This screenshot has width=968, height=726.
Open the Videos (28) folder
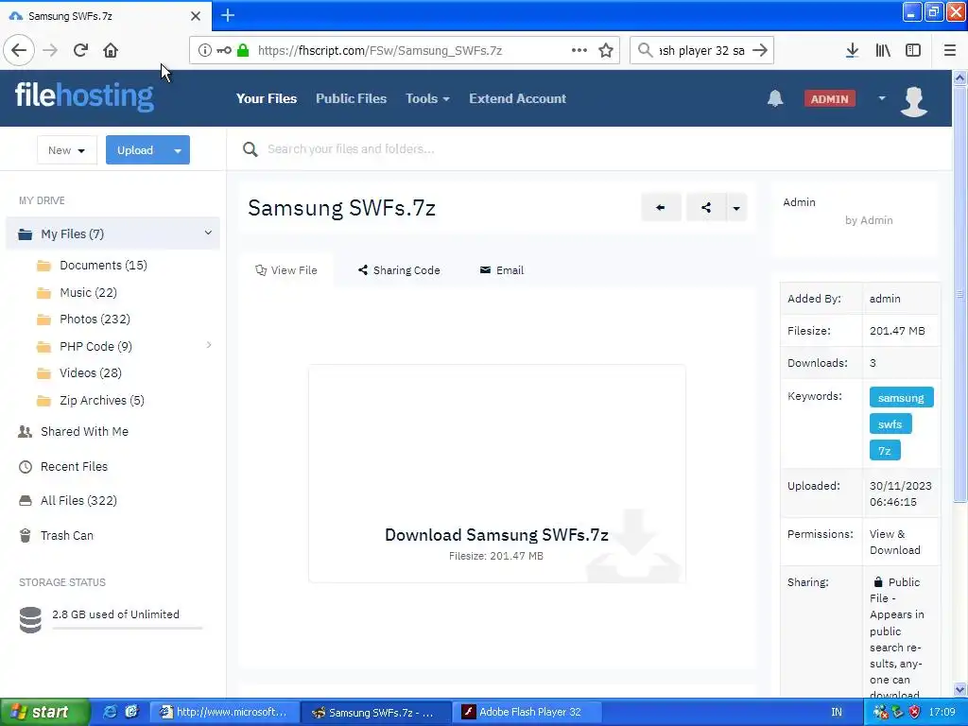point(90,372)
